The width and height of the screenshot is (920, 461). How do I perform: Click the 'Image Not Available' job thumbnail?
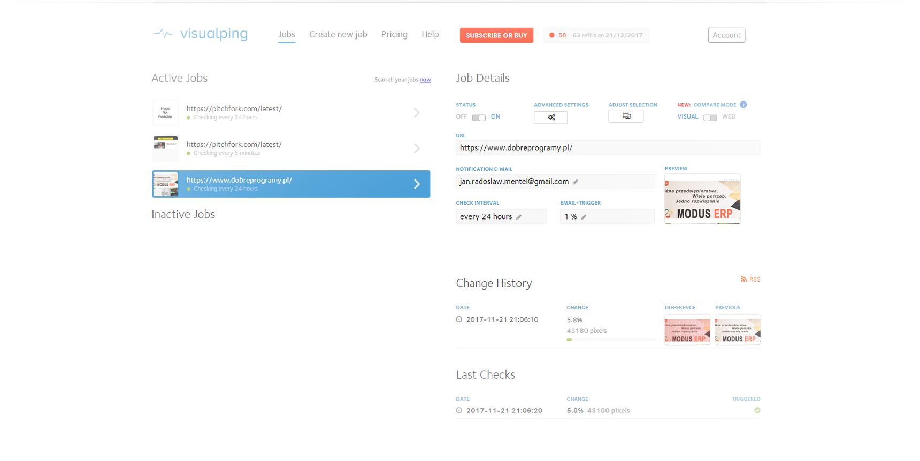pos(165,113)
